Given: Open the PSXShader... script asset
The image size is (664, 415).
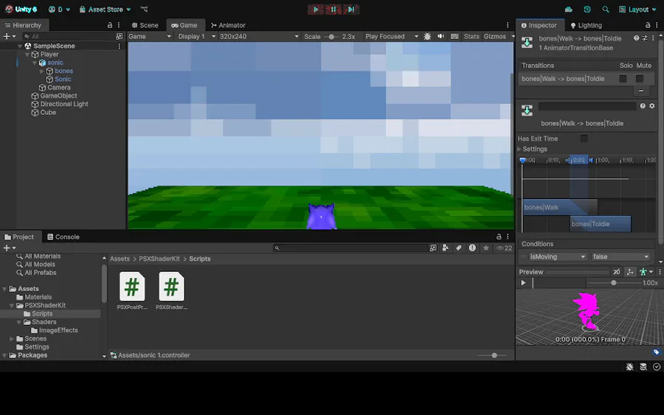Looking at the screenshot, I should 171,290.
